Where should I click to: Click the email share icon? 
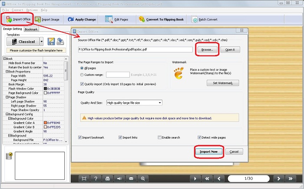pyautogui.click(x=131, y=179)
